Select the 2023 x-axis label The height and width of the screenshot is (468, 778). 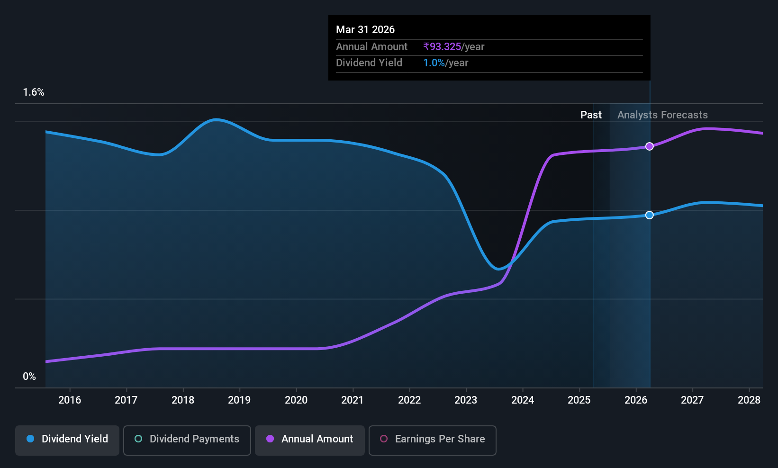466,400
